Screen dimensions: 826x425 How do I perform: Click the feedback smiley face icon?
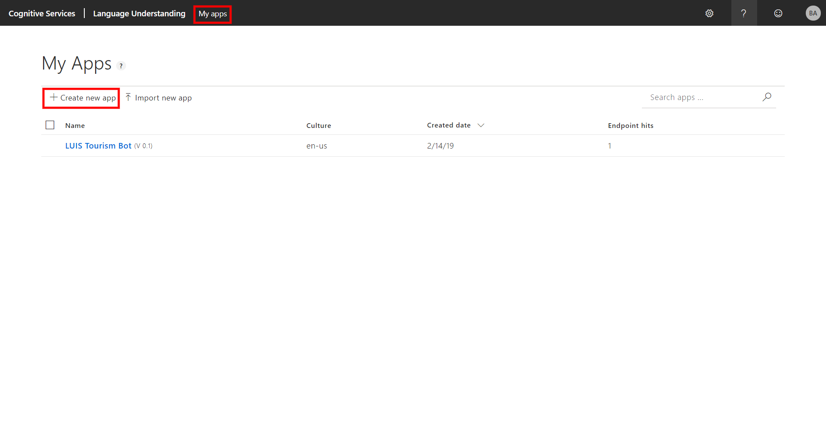(x=778, y=13)
